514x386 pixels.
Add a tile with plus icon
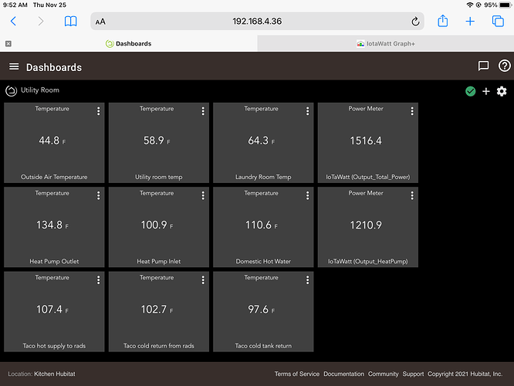[486, 91]
